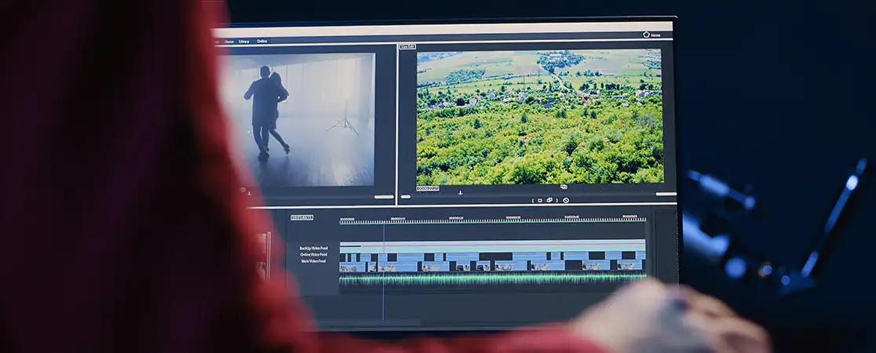876x353 pixels.
Task: Click the left slider handle under the aerial viewer
Action: (x=406, y=197)
